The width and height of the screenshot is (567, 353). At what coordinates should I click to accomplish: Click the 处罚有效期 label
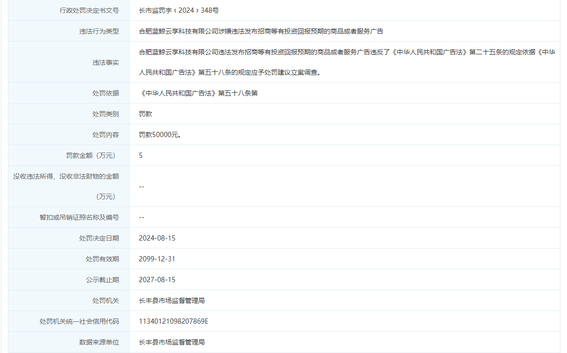click(x=102, y=259)
